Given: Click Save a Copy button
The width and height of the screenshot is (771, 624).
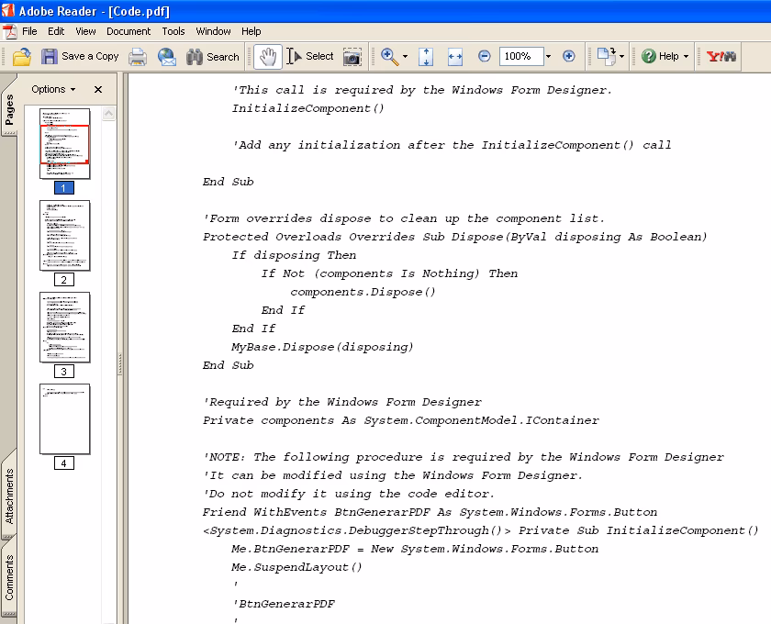Looking at the screenshot, I should click(80, 57).
